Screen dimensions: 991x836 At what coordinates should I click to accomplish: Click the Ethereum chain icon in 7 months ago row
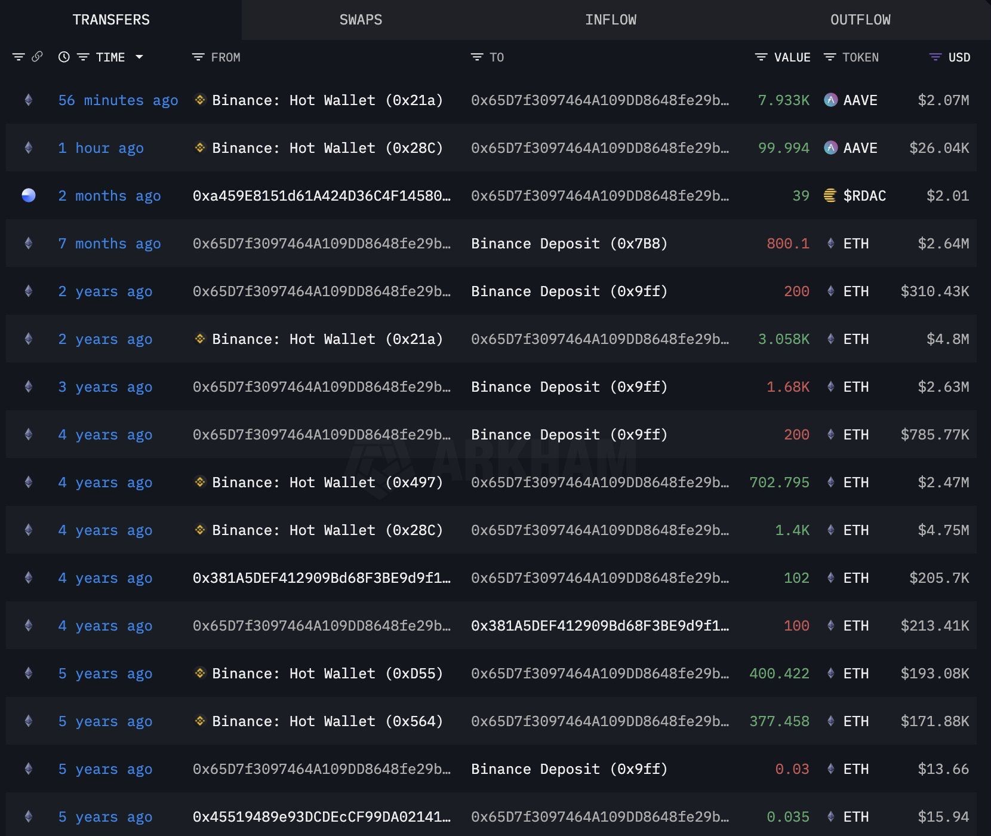coord(29,243)
